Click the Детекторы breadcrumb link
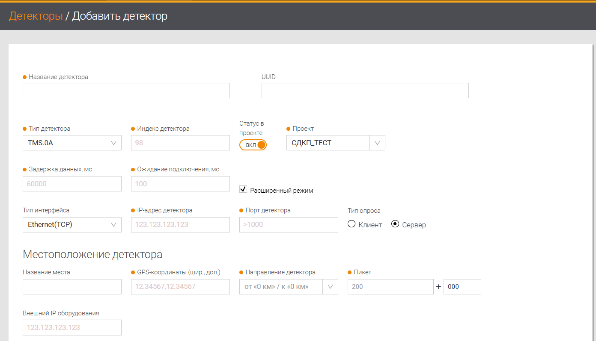The height and width of the screenshot is (341, 596). 36,16
